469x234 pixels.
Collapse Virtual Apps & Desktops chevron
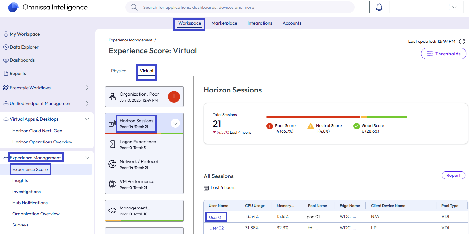click(87, 119)
